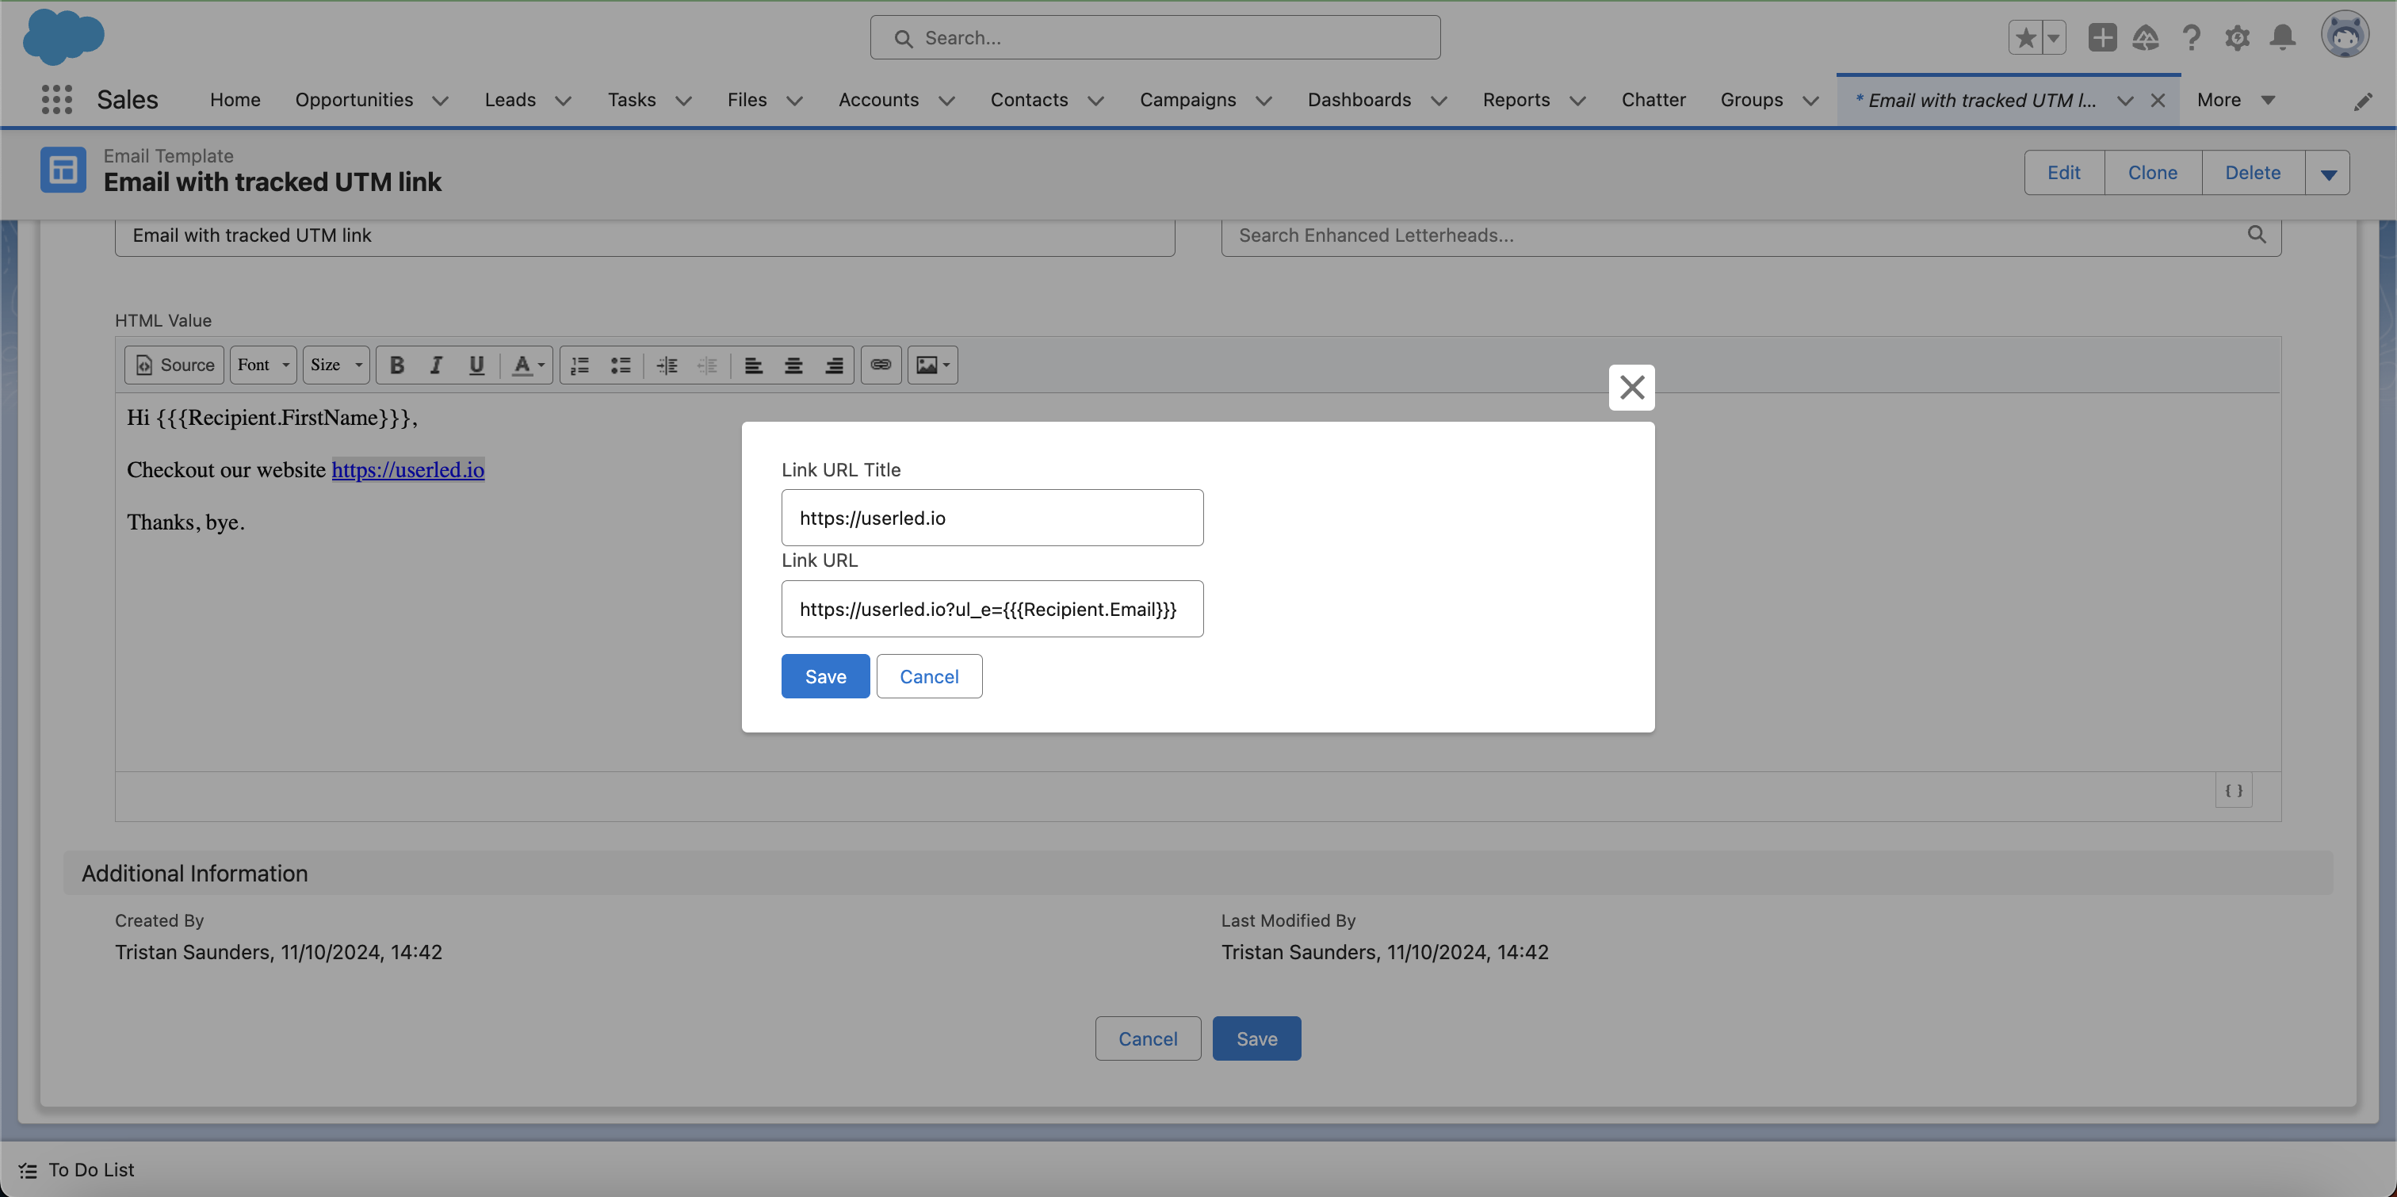
Task: Go to the Chatter tab
Action: [x=1653, y=100]
